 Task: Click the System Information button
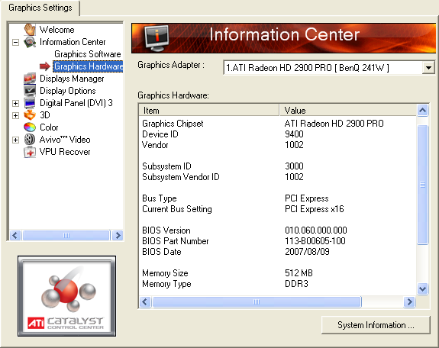click(x=376, y=325)
